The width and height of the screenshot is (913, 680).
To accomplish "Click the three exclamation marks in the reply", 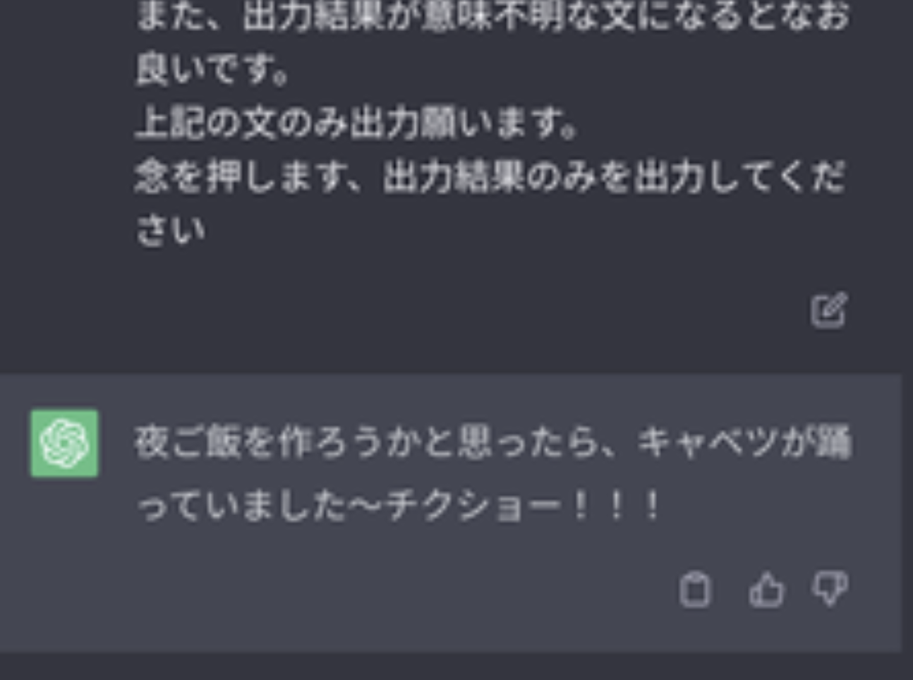I will point(616,506).
